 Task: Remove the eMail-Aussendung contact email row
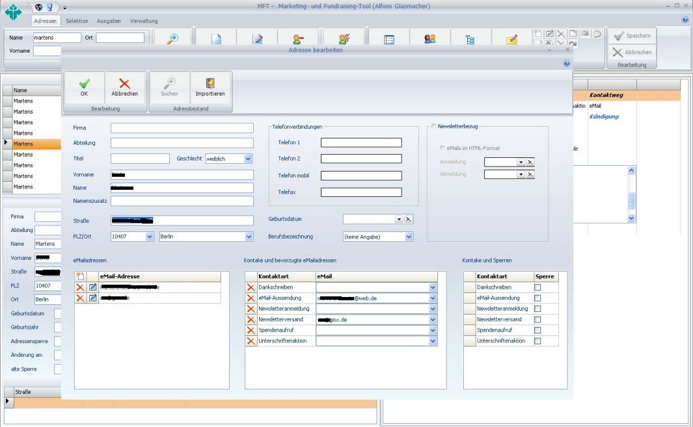pyautogui.click(x=251, y=298)
